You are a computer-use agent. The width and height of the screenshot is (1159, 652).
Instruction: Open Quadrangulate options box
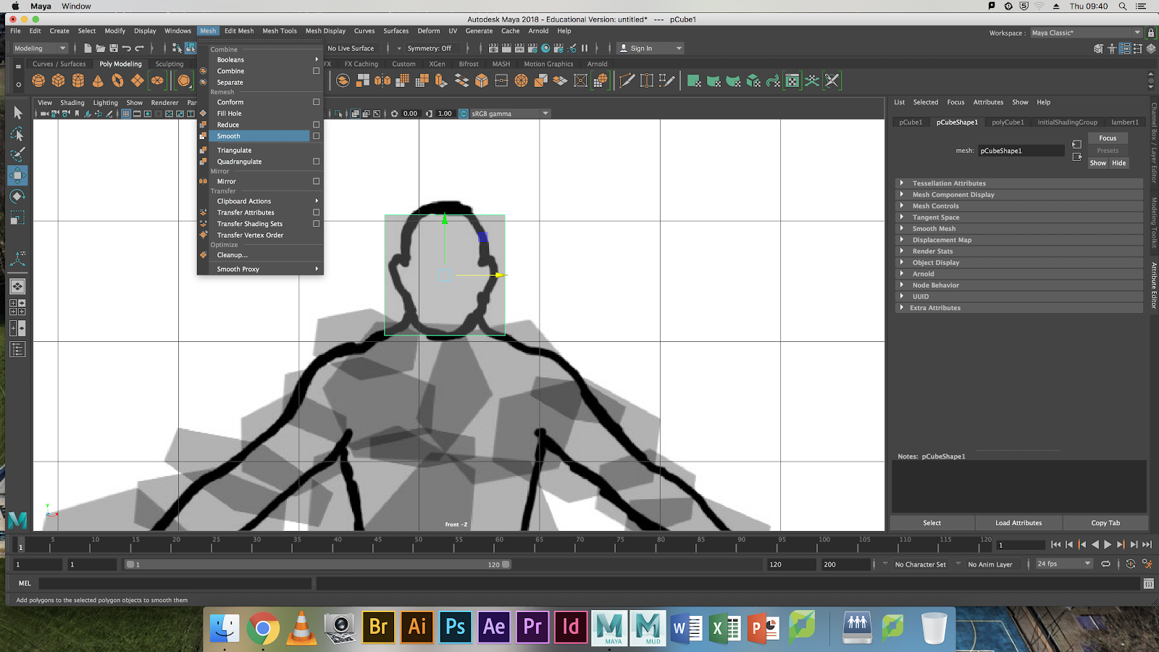[x=316, y=162]
